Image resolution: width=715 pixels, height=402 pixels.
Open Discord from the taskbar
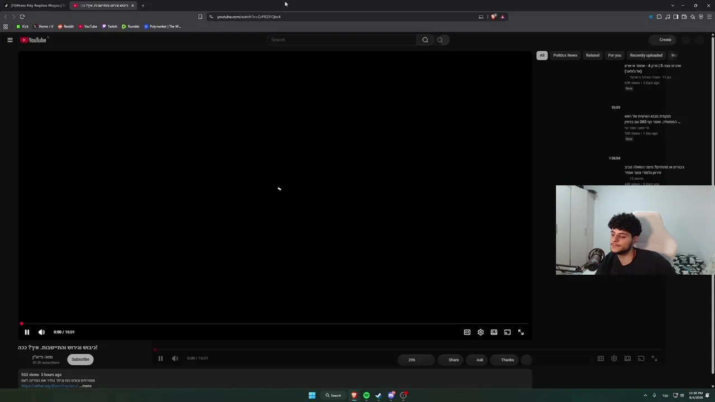coord(391,395)
